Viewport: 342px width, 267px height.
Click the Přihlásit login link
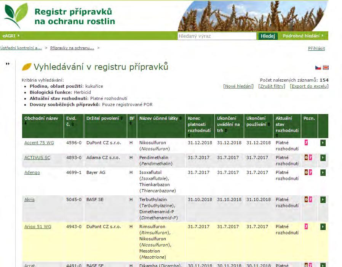pyautogui.click(x=316, y=48)
